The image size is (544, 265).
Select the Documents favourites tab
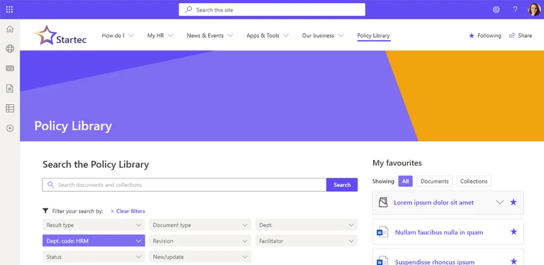[434, 181]
